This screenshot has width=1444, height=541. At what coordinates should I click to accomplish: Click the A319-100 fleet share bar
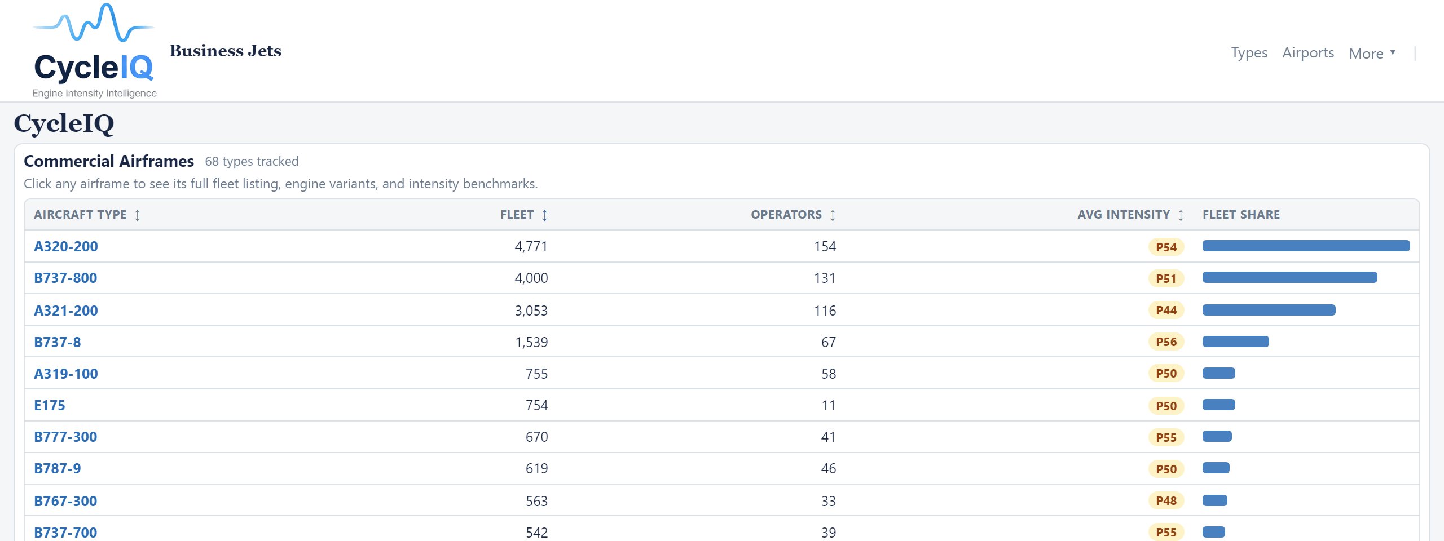pyautogui.click(x=1218, y=373)
